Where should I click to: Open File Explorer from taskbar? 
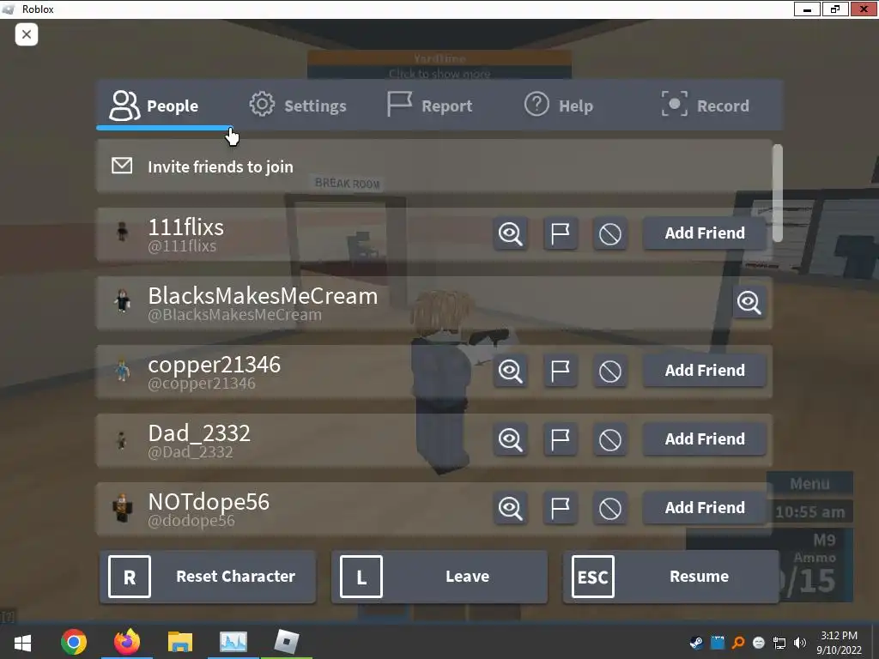180,642
